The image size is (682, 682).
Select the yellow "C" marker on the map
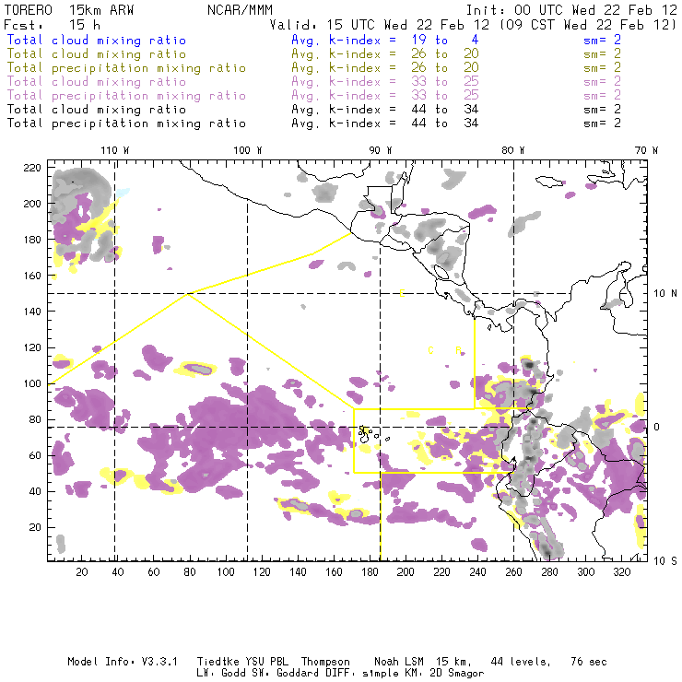click(x=430, y=350)
